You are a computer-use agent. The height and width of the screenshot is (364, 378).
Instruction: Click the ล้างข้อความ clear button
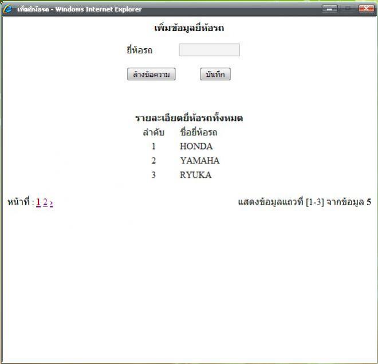click(151, 74)
